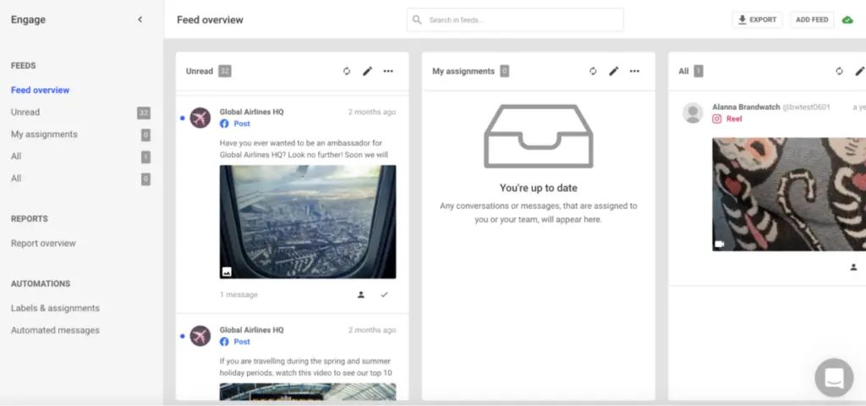
Task: Collapse the Engage sidebar
Action: pyautogui.click(x=140, y=19)
